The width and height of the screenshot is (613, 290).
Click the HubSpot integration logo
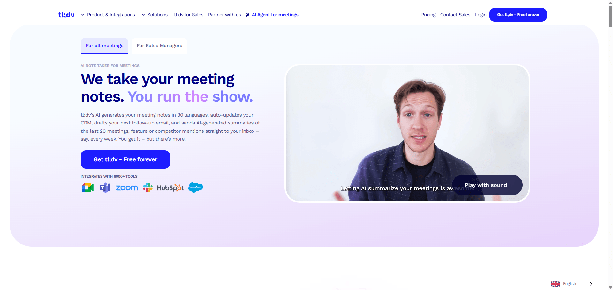coord(170,188)
